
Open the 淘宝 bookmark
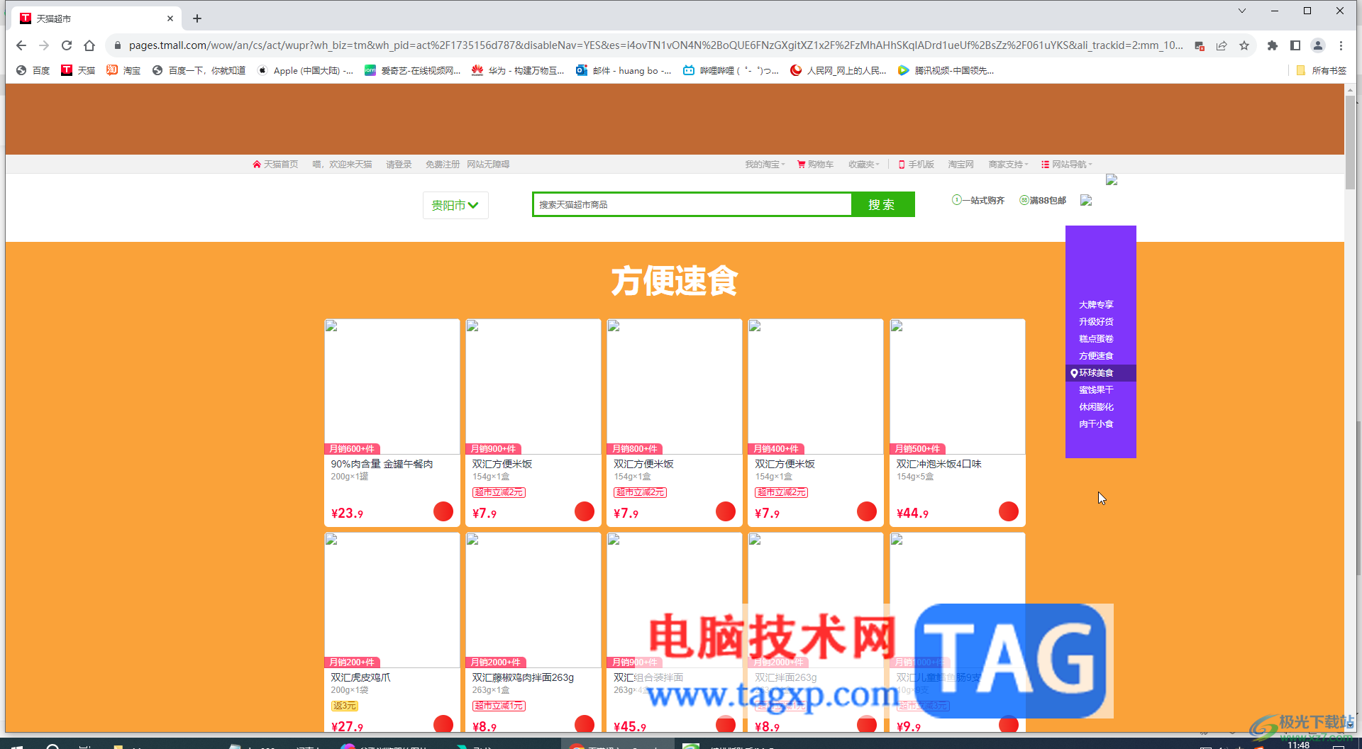pos(123,70)
